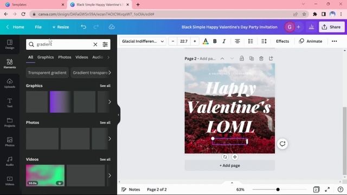The image size is (347, 195).
Task: Open the Projects sidebar panel
Action: tap(10, 122)
